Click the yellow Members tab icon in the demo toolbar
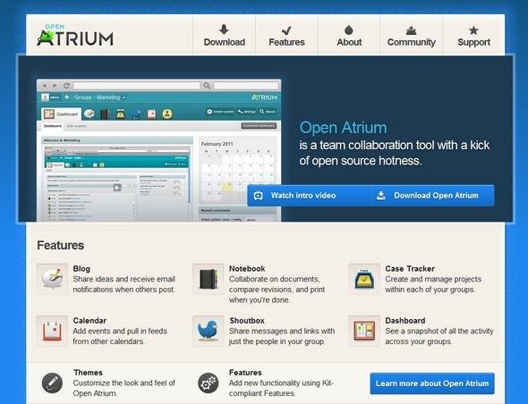Viewport: 528px width, 404px height. coord(167,114)
